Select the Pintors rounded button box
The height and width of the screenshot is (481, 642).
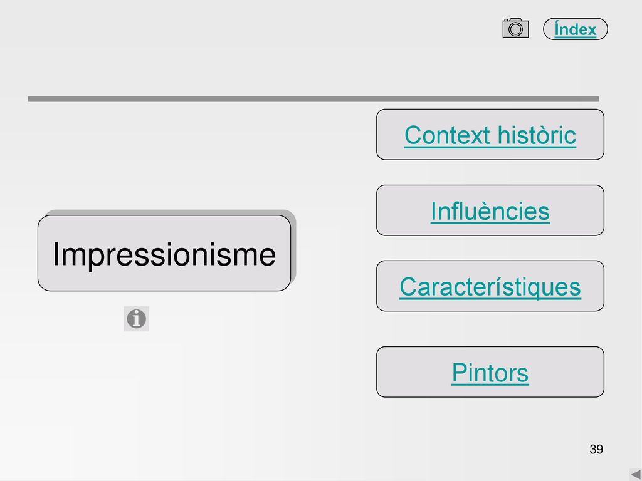(490, 372)
